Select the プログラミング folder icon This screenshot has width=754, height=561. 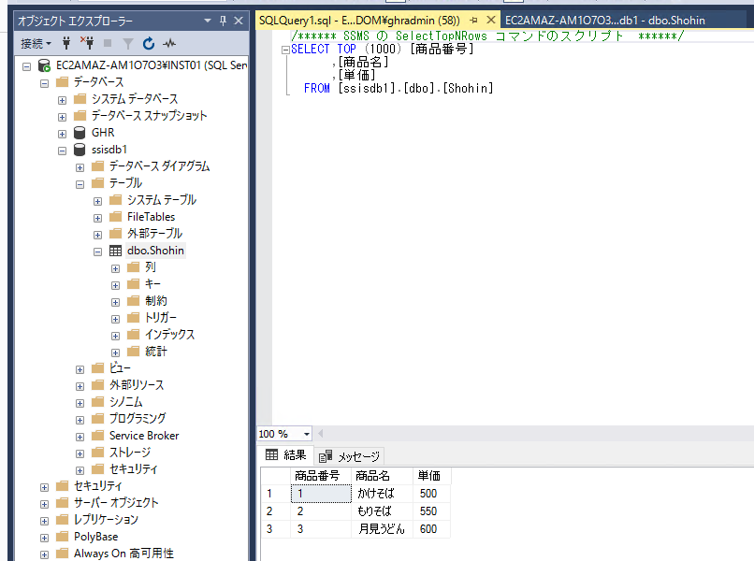point(97,419)
